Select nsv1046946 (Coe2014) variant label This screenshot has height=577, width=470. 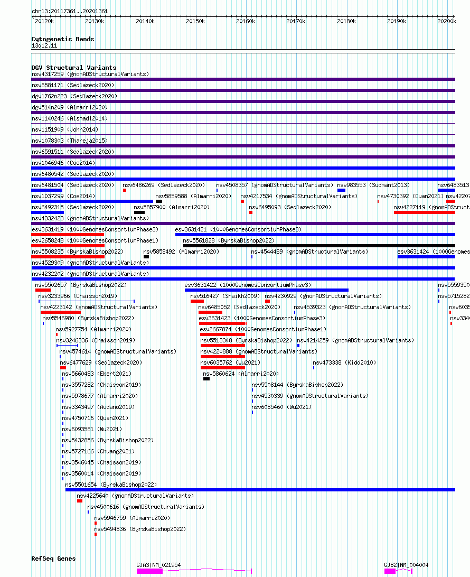click(63, 163)
